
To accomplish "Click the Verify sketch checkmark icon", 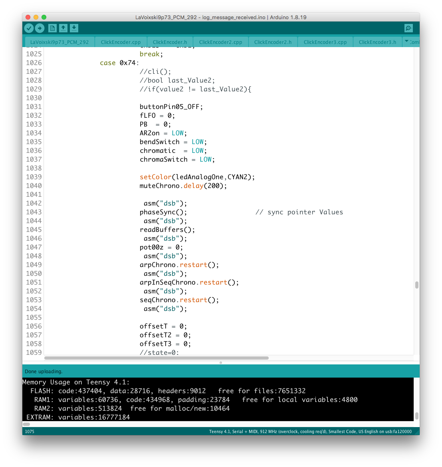I will 29,28.
